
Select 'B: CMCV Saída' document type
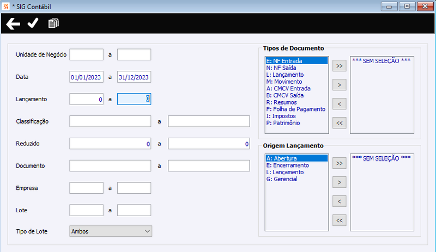296,95
